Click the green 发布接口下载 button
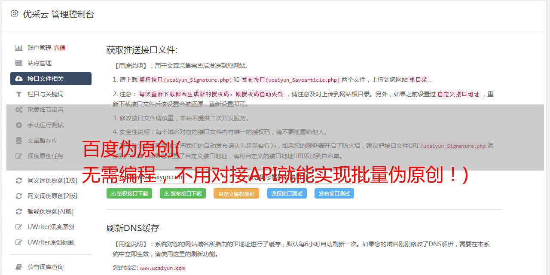Image resolution: width=550 pixels, height=275 pixels. [x=183, y=193]
